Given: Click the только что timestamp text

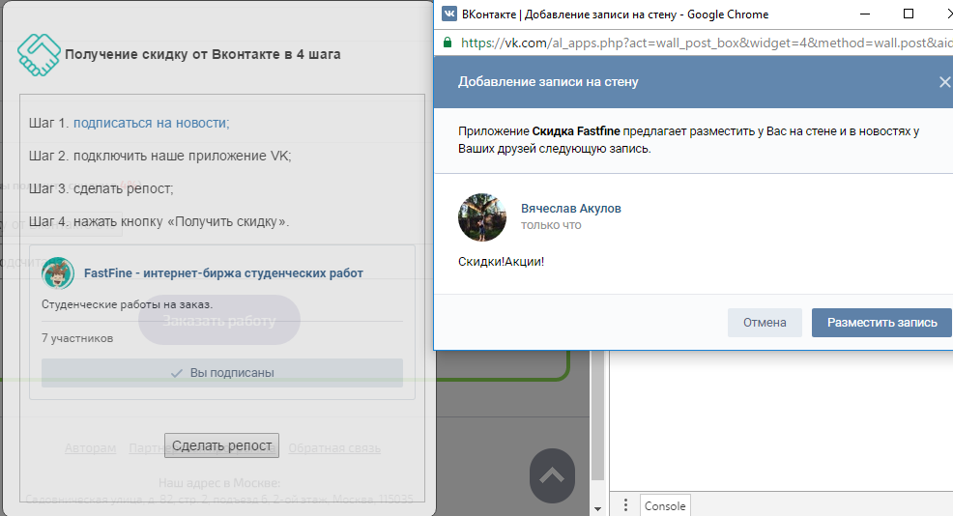Looking at the screenshot, I should pos(551,225).
